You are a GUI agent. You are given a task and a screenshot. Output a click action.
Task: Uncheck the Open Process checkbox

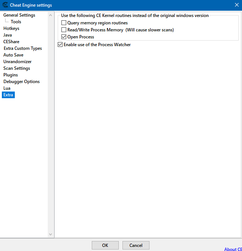click(64, 37)
